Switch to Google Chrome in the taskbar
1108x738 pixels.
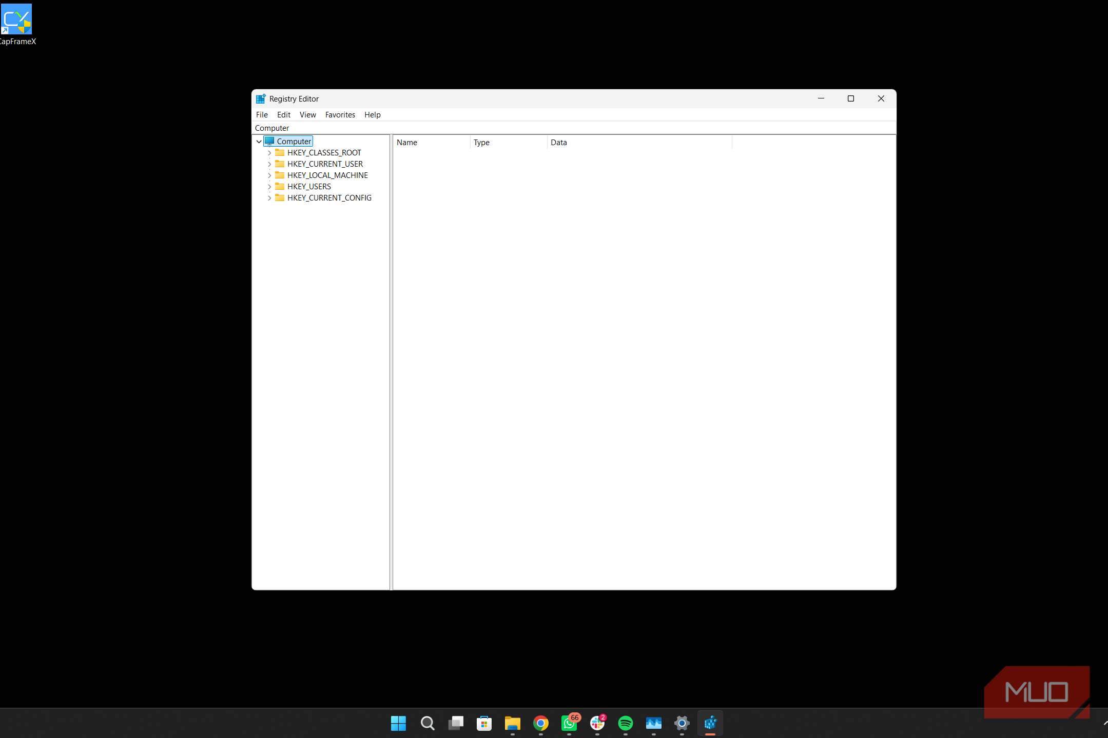point(540,723)
